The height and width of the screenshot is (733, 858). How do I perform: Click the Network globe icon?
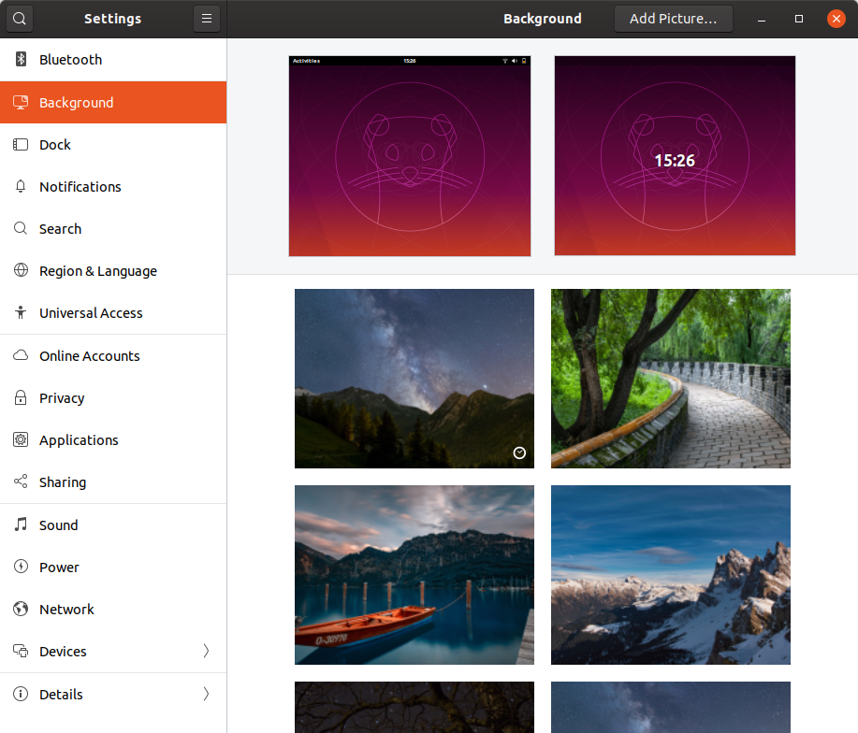click(x=21, y=609)
